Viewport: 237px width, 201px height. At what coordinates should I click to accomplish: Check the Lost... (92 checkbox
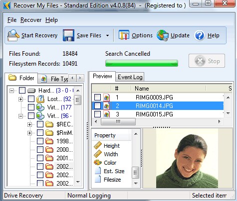point(31,99)
